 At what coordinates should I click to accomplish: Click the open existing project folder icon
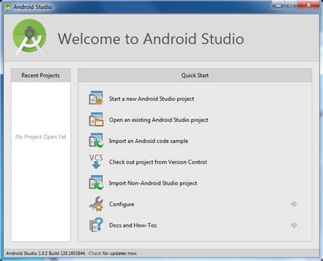(96, 119)
